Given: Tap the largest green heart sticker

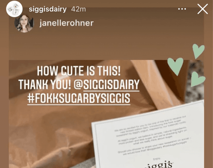Looking at the screenshot, I should tap(176, 66).
